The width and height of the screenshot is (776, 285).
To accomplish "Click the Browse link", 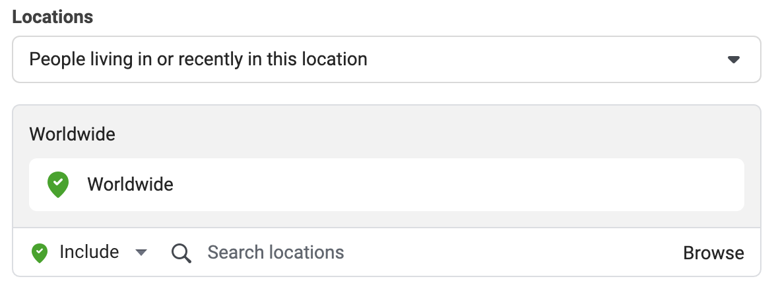I will (x=713, y=253).
